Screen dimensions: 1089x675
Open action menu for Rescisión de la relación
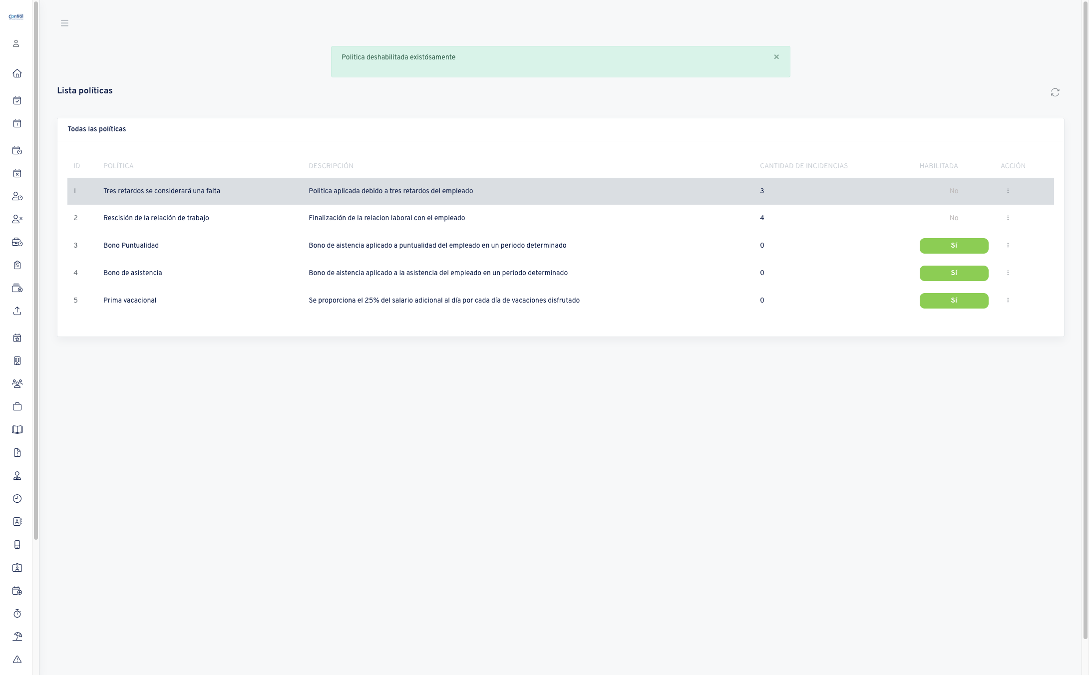(x=1008, y=218)
